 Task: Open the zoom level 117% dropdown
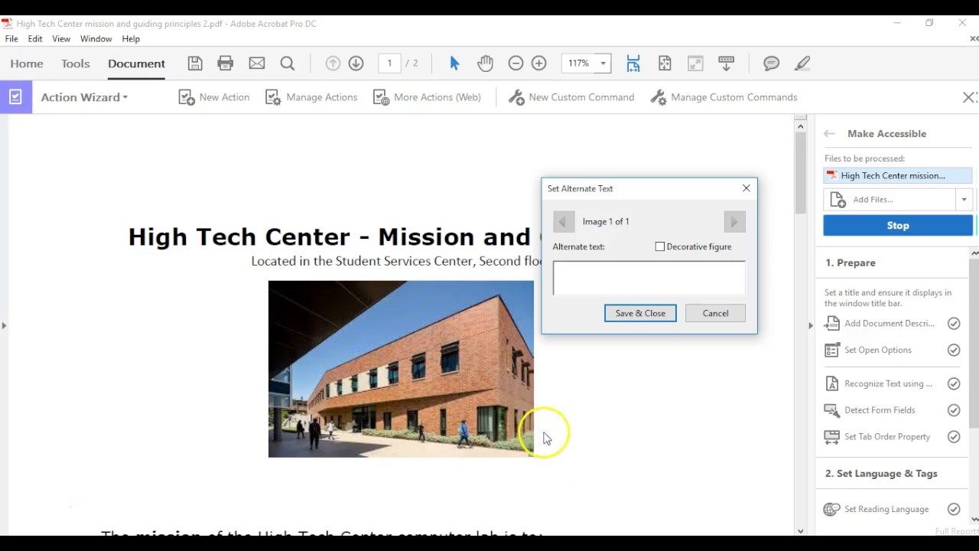pos(603,64)
